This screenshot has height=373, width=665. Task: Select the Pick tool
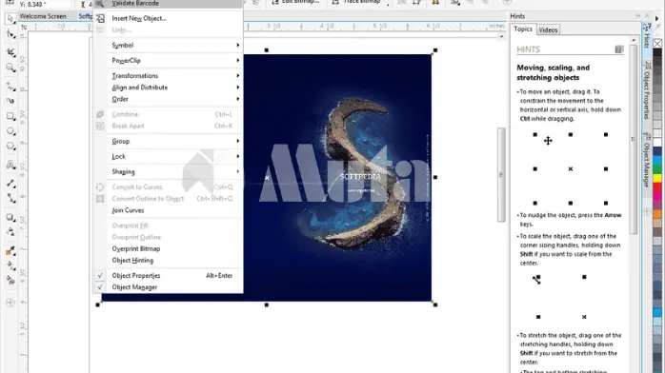10,19
